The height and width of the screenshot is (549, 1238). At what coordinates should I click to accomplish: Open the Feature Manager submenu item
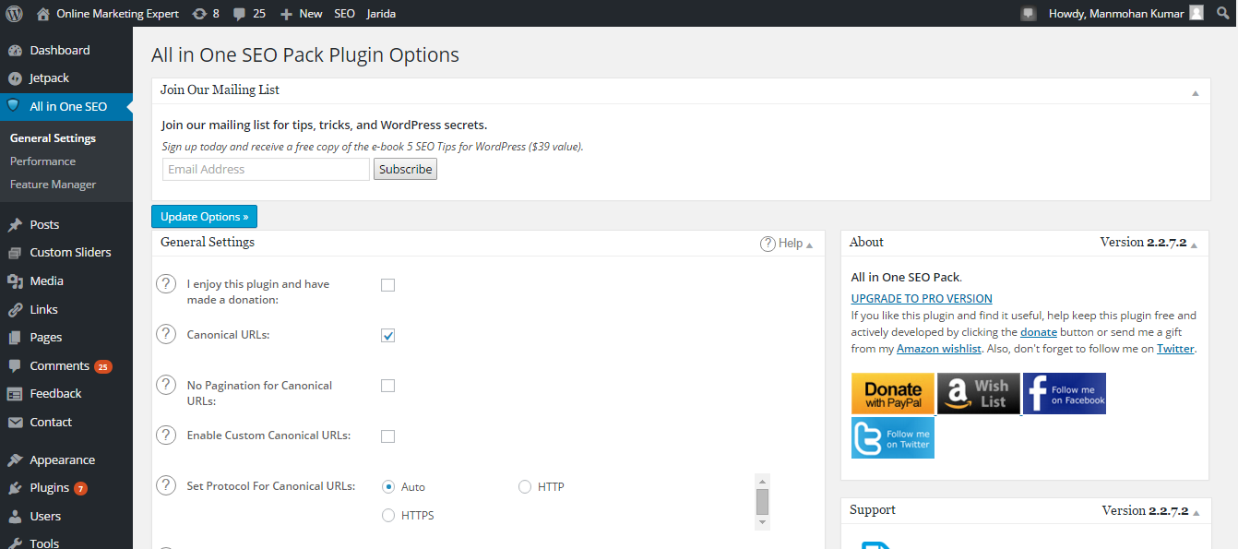click(53, 185)
